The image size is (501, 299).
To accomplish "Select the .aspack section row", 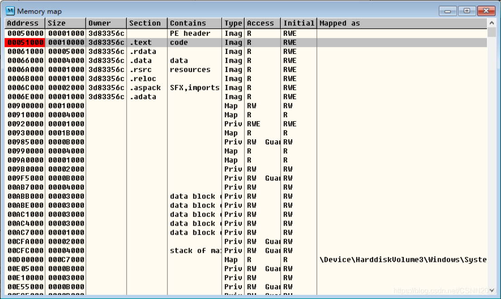I will click(x=246, y=88).
